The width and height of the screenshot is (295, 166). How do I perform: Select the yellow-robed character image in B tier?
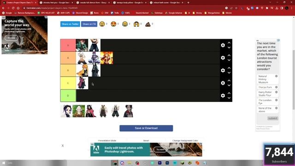coord(82,71)
